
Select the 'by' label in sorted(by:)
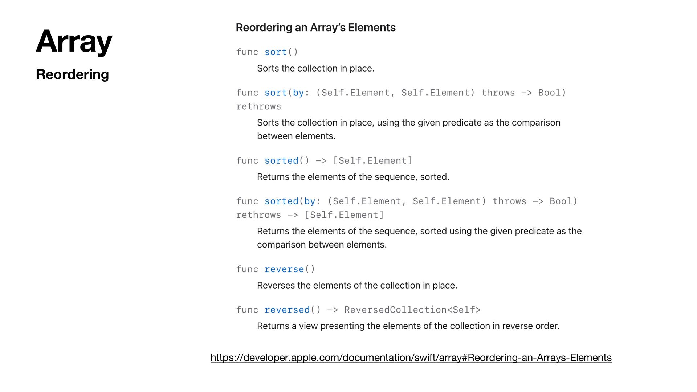(x=310, y=201)
